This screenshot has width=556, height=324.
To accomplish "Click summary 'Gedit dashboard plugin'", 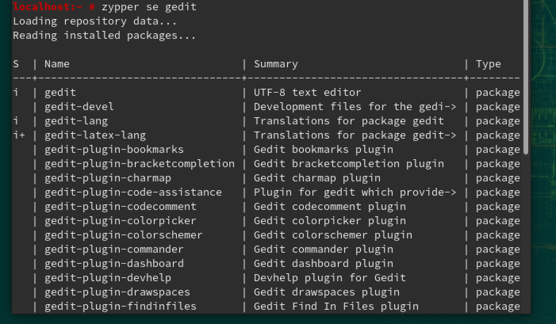I will click(x=324, y=264).
